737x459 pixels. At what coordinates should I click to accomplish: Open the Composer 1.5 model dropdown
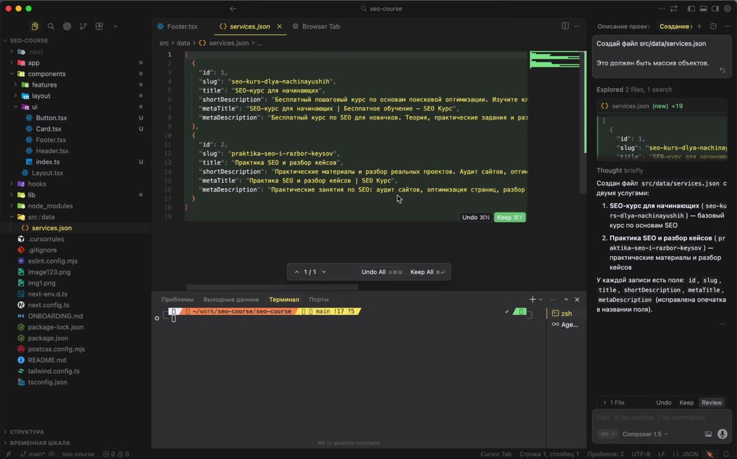click(645, 434)
